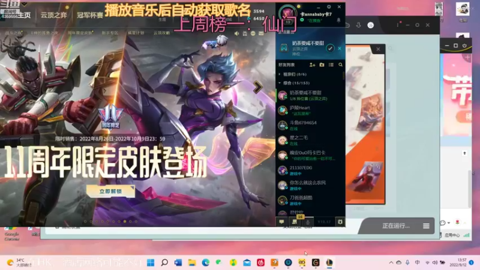Change the green online status dot

pos(302,20)
